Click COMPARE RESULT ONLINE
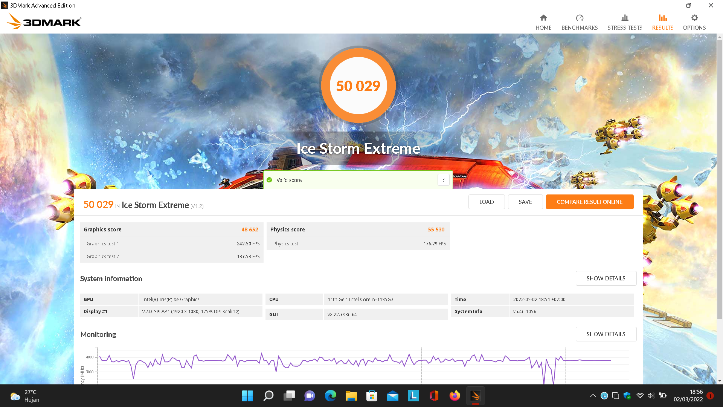 coord(590,202)
